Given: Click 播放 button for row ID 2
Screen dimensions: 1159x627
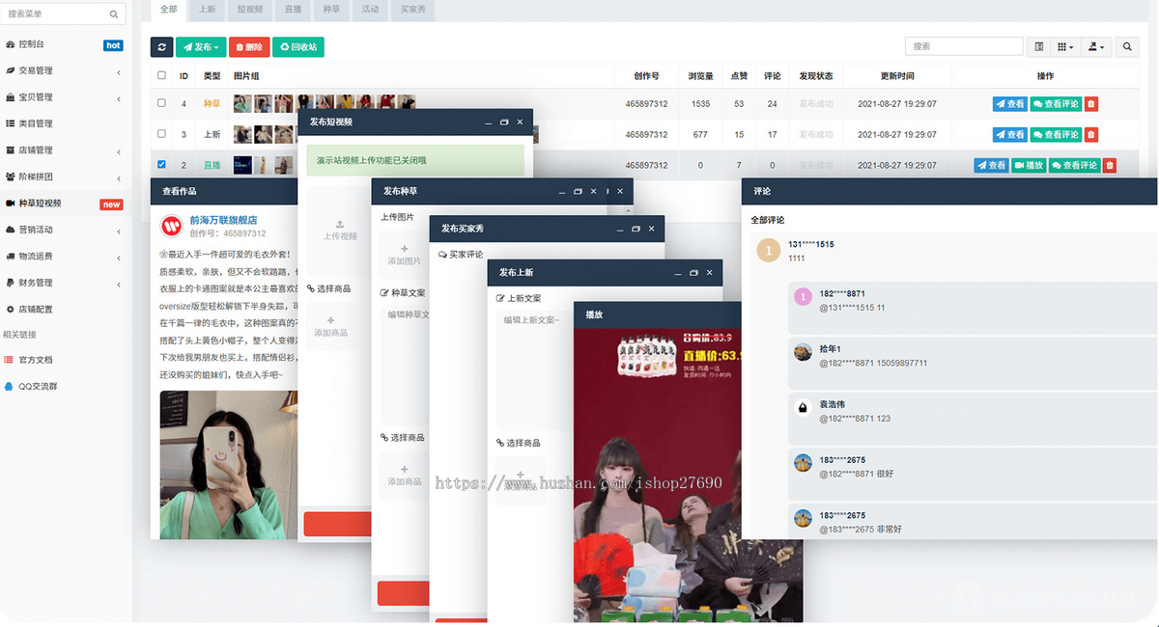Looking at the screenshot, I should click(x=1029, y=165).
